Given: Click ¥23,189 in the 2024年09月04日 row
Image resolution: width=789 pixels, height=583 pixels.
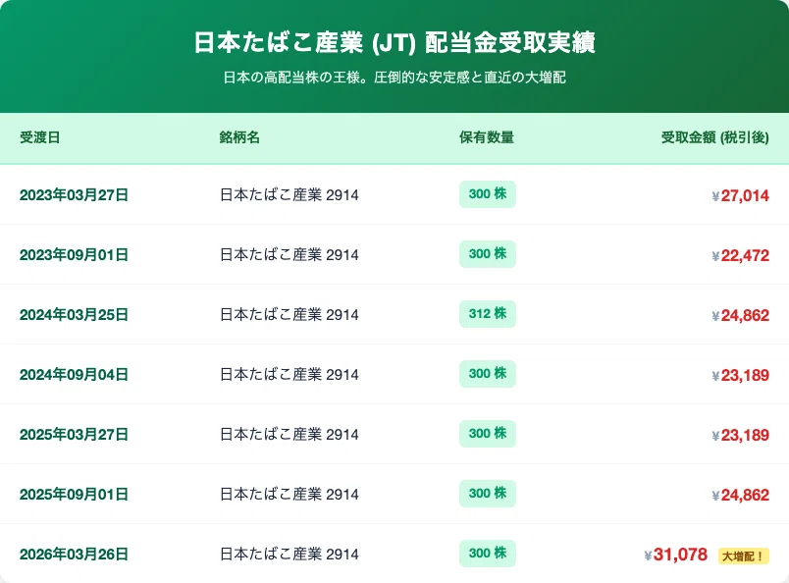Looking at the screenshot, I should click(x=741, y=375).
